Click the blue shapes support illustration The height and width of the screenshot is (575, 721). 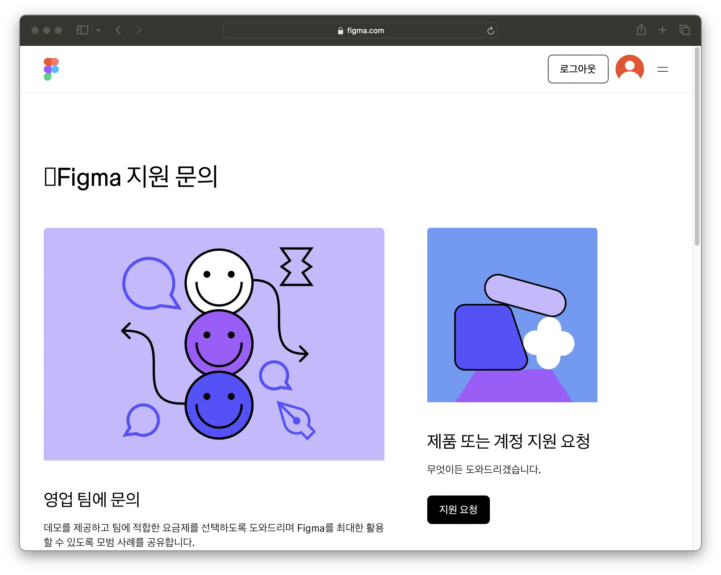click(x=512, y=315)
